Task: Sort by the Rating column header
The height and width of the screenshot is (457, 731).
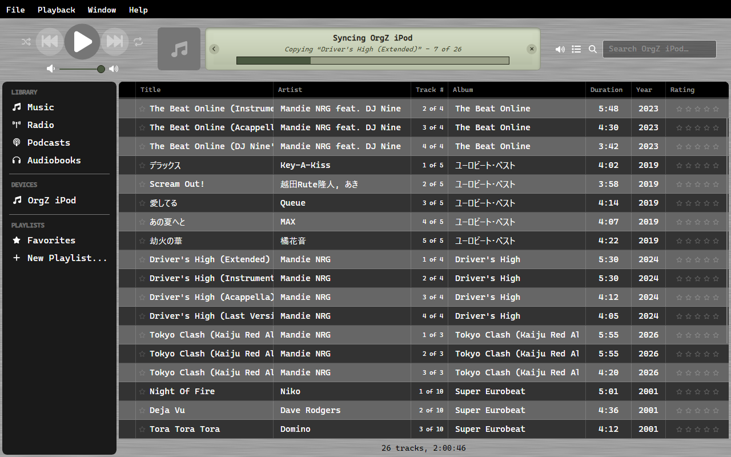Action: (697, 90)
